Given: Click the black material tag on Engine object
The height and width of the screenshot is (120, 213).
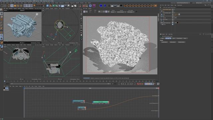Looking at the screenshot, I should [177, 23].
